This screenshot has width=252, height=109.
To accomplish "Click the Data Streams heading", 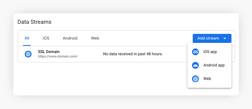I will 34,22.
